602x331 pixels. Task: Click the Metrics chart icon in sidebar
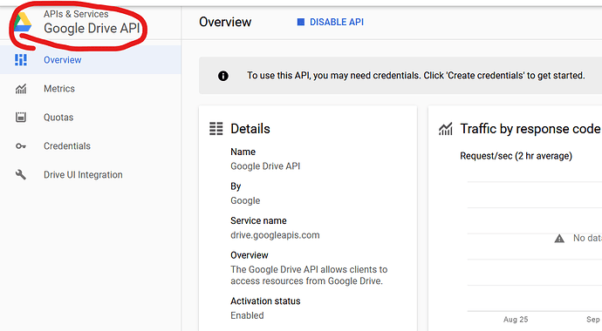click(x=21, y=89)
